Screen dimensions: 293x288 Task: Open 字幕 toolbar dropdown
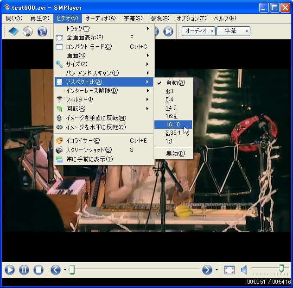[x=233, y=31]
